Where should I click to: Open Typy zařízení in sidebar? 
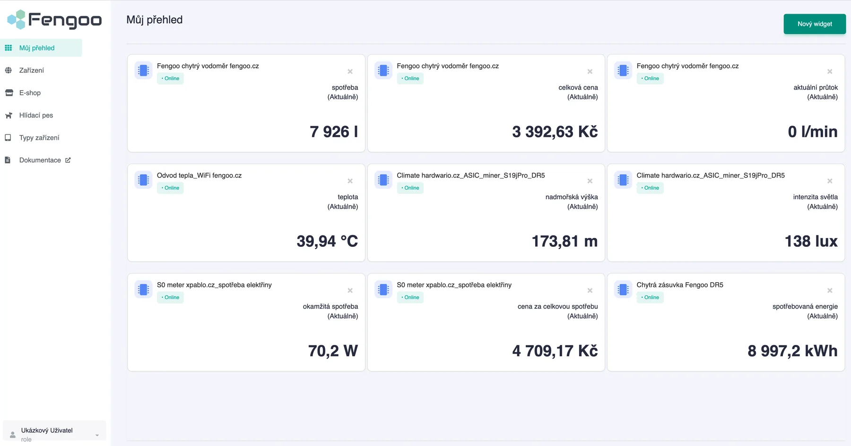coord(39,138)
